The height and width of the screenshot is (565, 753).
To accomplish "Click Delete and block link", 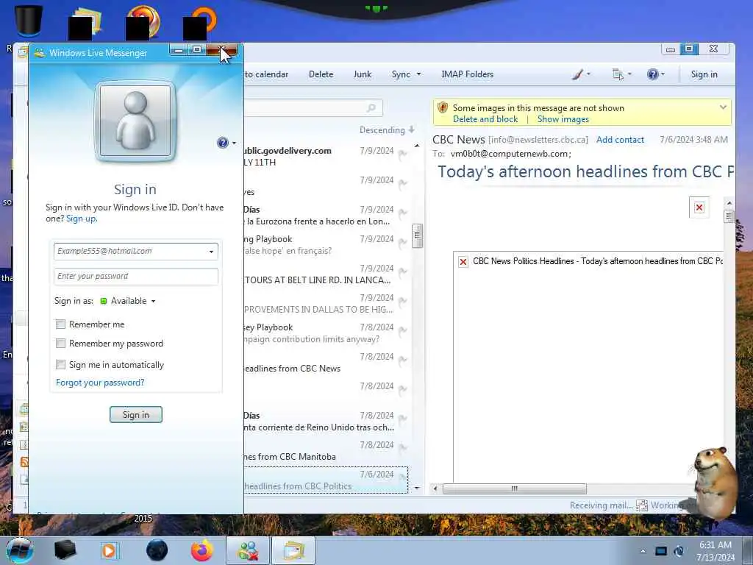I will tap(485, 119).
